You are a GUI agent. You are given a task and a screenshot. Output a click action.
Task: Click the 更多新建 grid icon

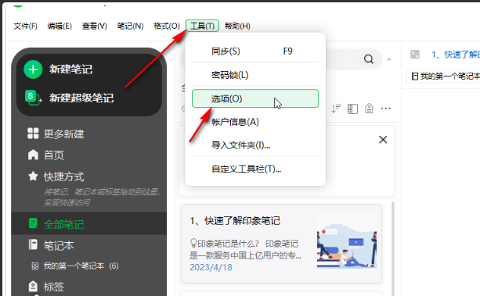pos(33,134)
